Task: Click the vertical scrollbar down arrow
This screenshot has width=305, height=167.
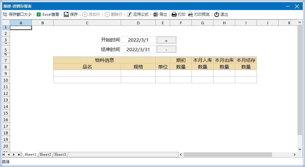Action: click(300, 149)
